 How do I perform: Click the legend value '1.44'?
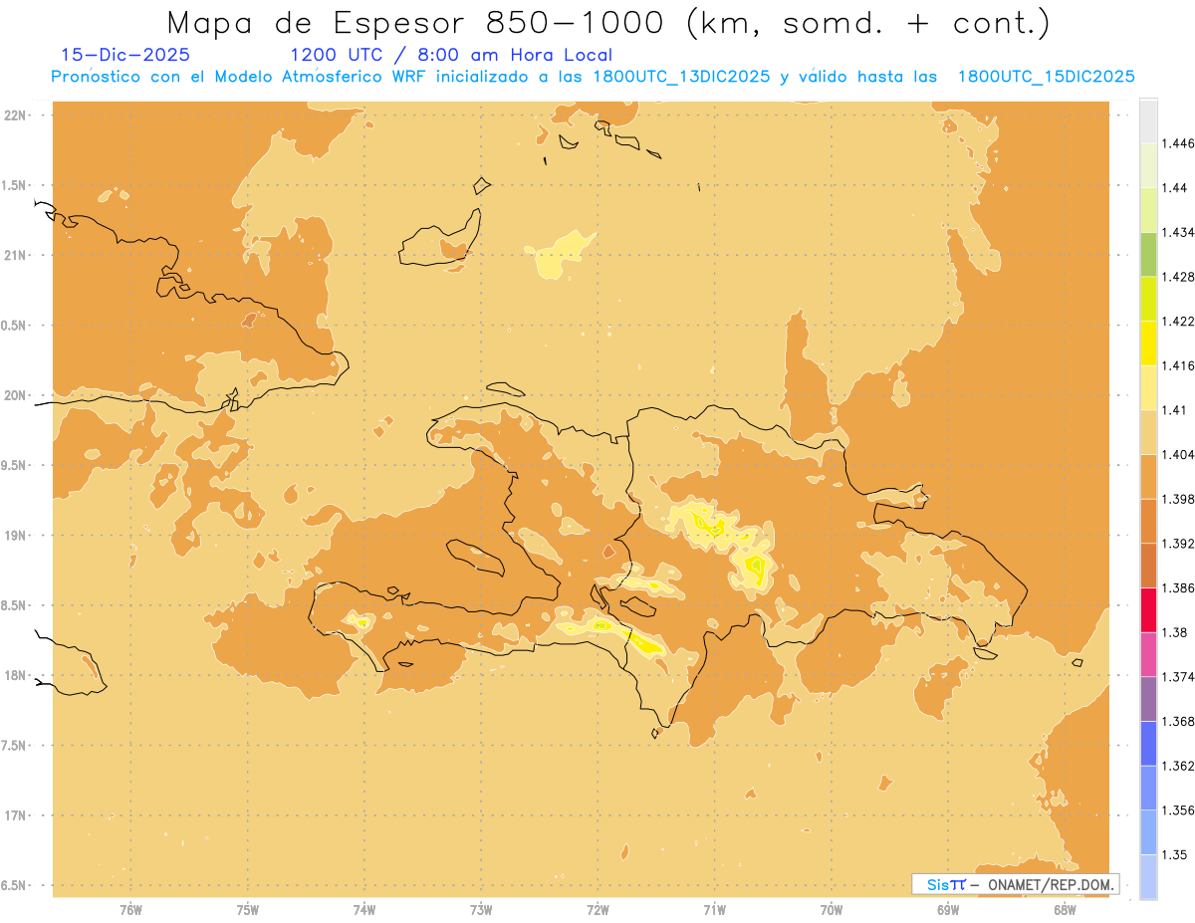pyautogui.click(x=1174, y=188)
